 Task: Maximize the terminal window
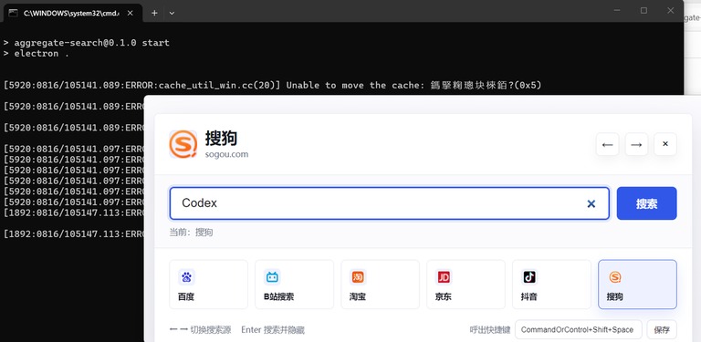(x=643, y=10)
